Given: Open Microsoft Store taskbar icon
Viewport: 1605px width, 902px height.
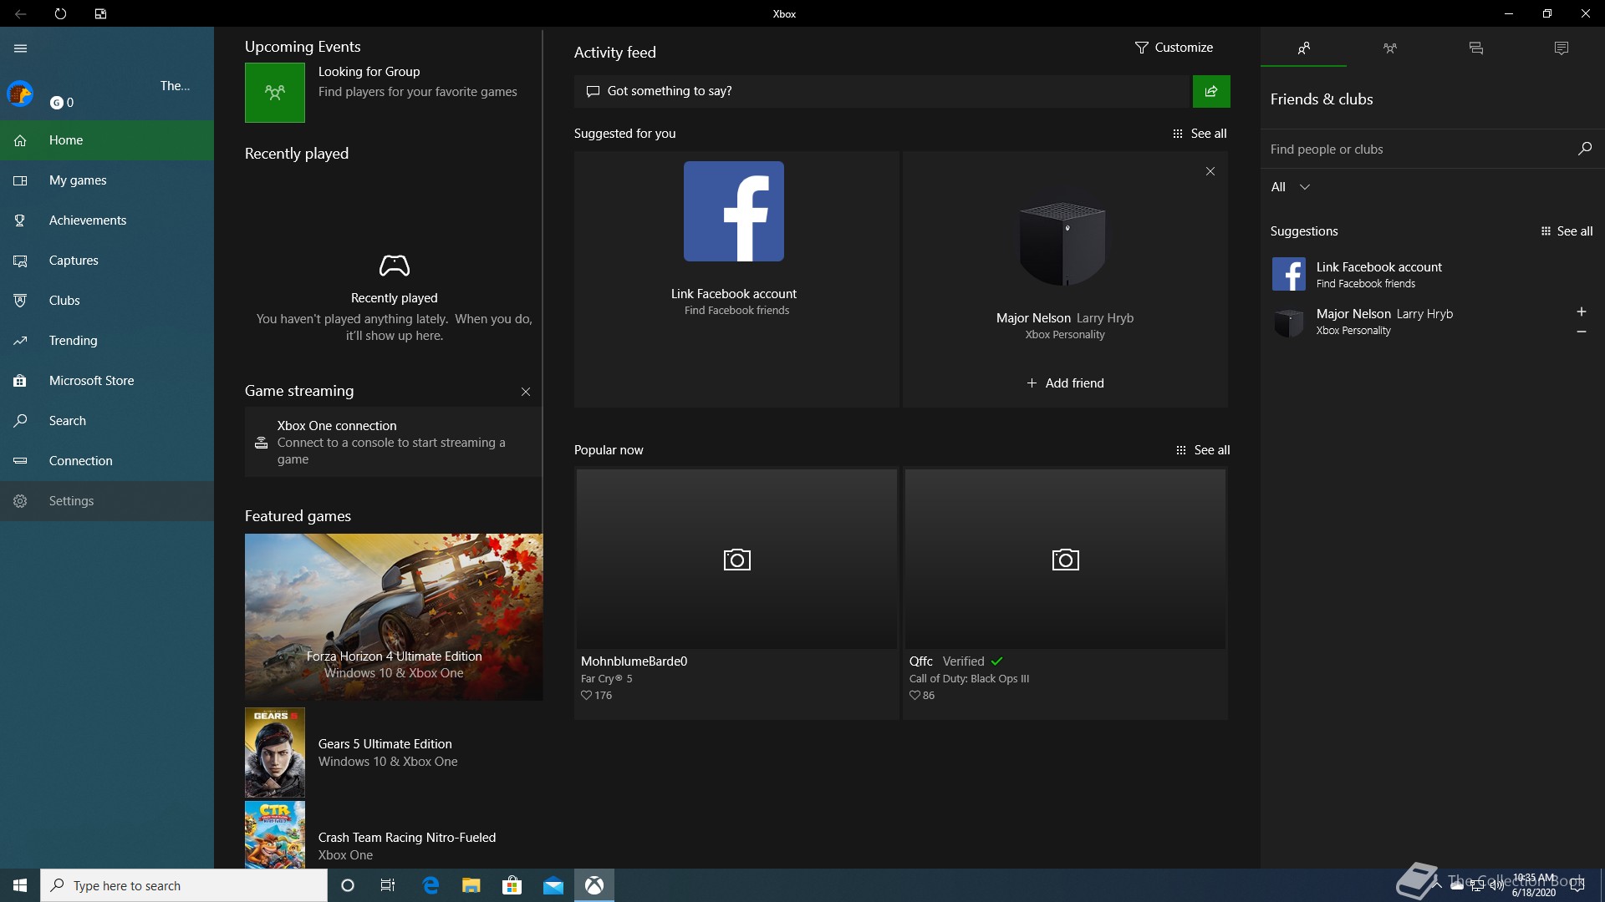Looking at the screenshot, I should [512, 885].
